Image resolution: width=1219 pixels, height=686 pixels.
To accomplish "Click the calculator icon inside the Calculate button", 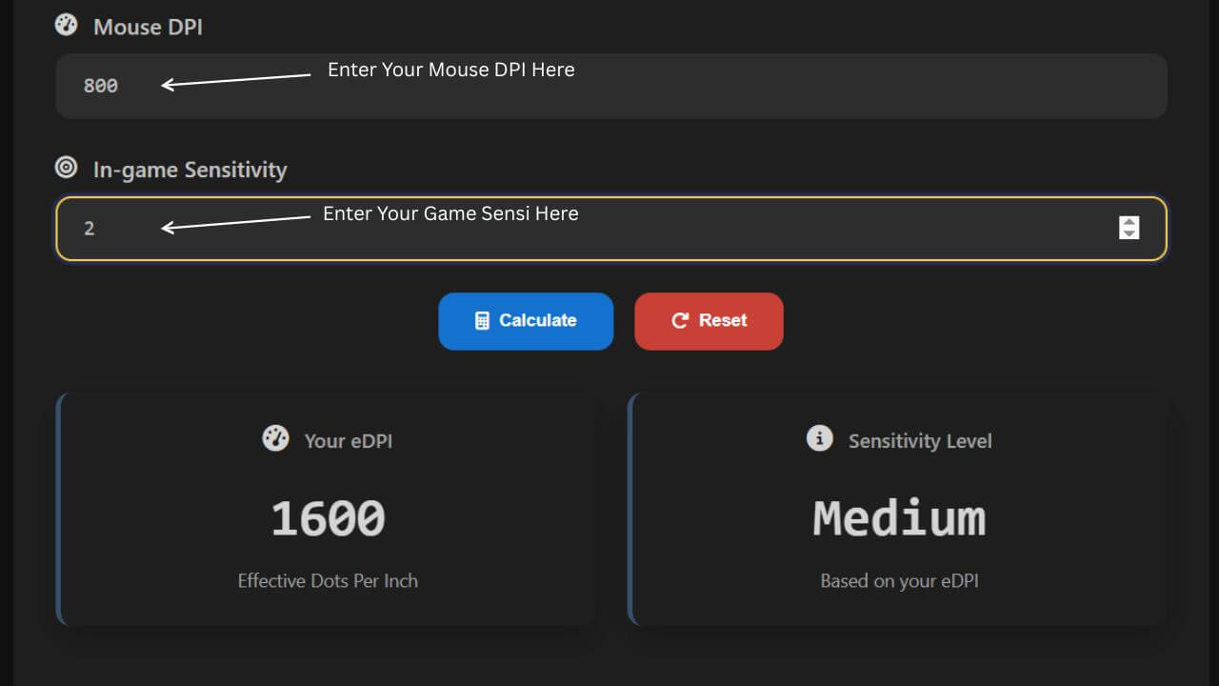I will tap(483, 320).
